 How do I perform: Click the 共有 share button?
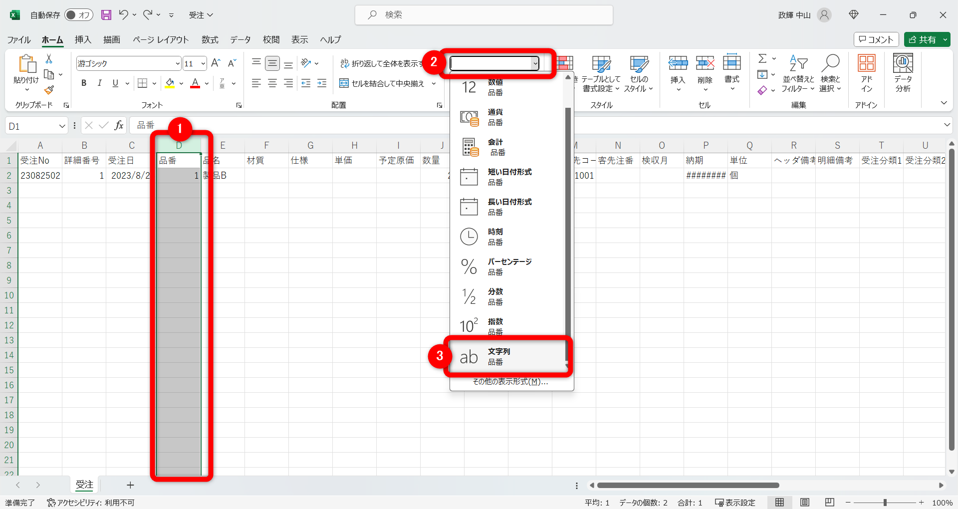[x=922, y=39]
